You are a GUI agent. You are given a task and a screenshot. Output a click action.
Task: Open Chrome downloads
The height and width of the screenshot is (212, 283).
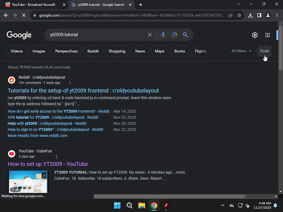pyautogui.click(x=250, y=15)
